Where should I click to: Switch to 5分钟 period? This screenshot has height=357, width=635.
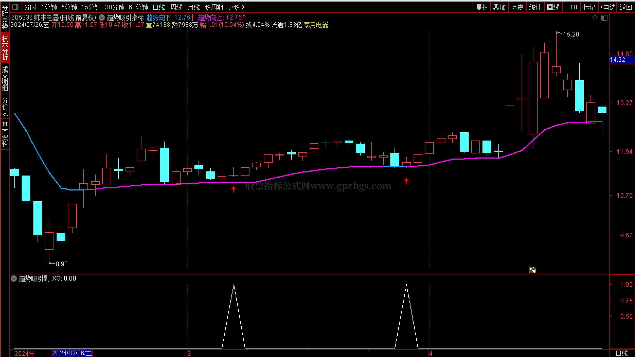click(x=69, y=7)
